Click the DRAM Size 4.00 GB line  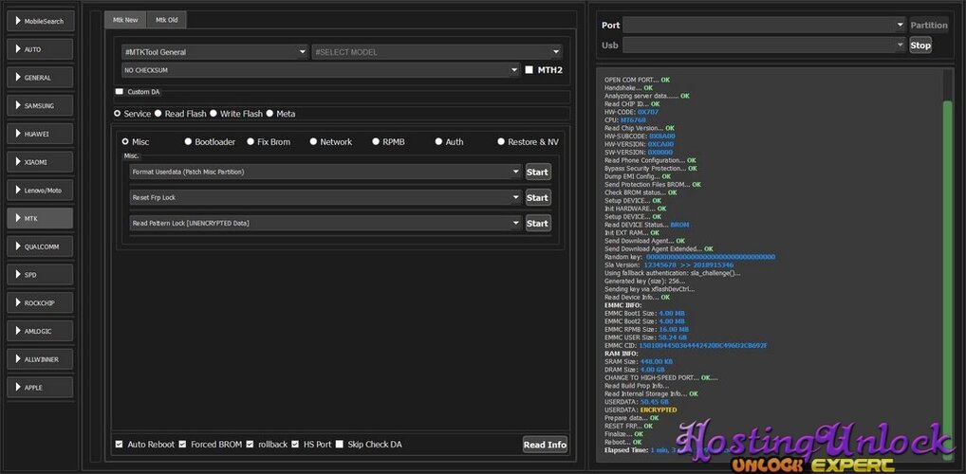pyautogui.click(x=635, y=370)
